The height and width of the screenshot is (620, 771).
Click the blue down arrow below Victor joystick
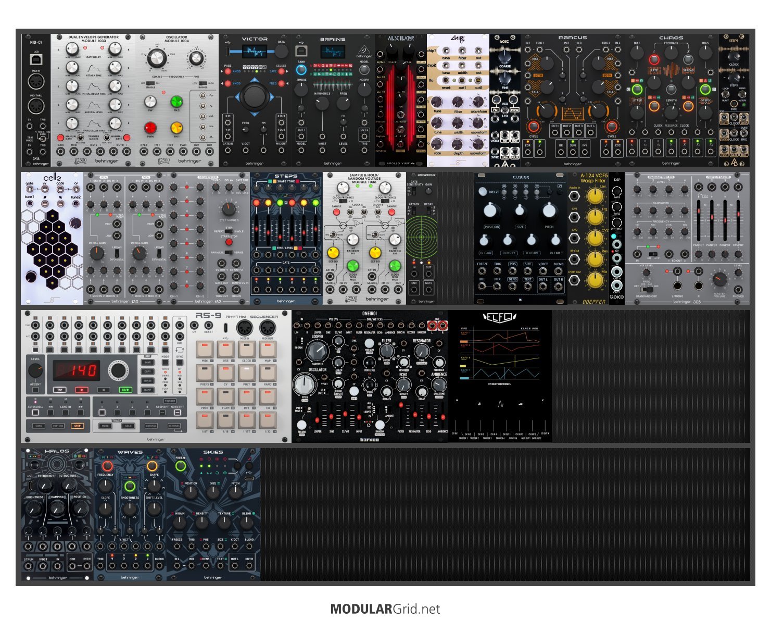[x=255, y=113]
